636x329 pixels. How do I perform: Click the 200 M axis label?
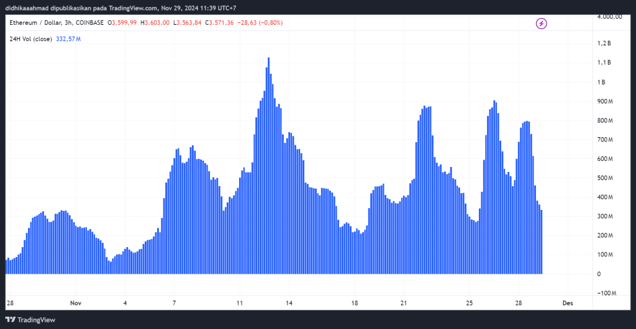(x=605, y=235)
